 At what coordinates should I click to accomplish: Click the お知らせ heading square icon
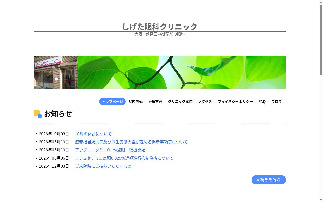click(38, 114)
